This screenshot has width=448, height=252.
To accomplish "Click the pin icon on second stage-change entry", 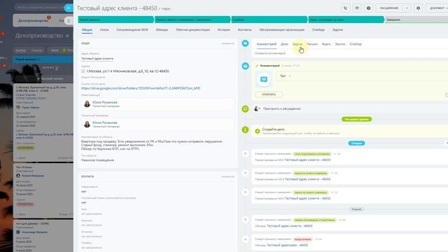I will tap(245, 173).
